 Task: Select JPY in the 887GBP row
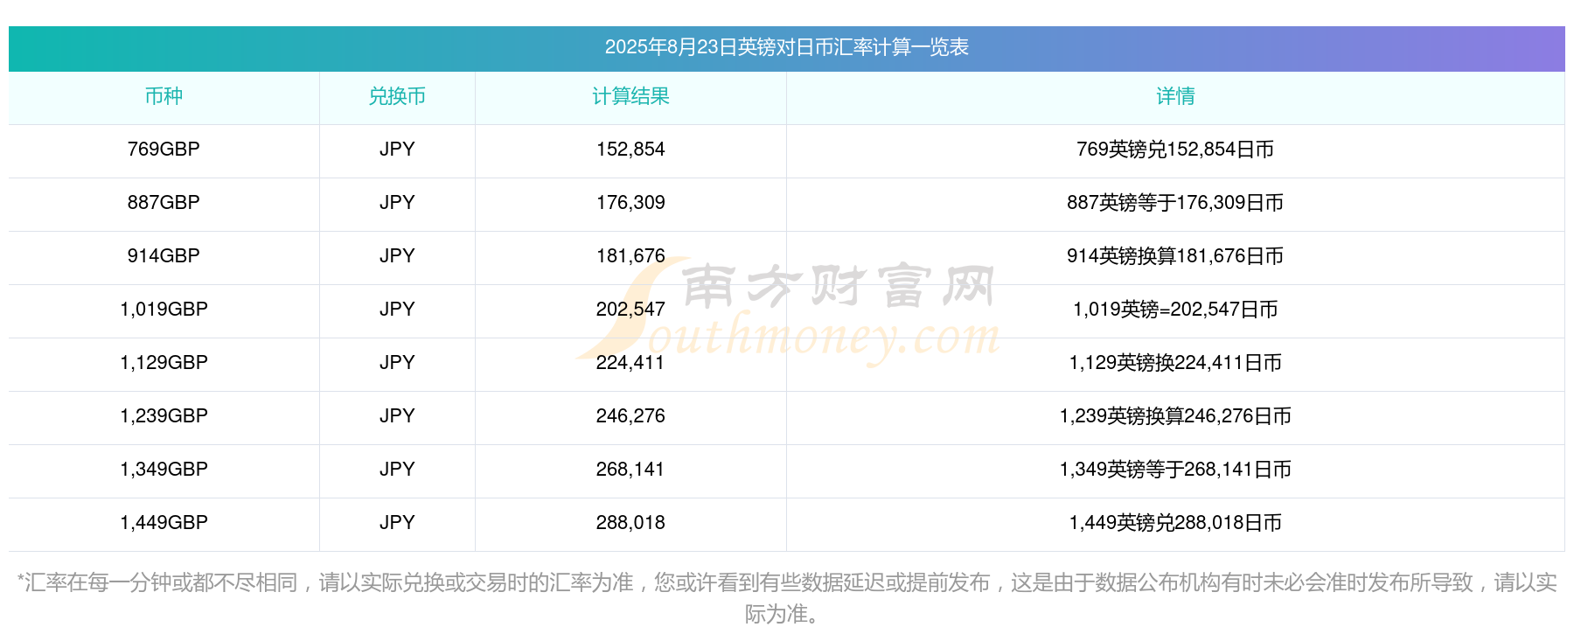(x=397, y=203)
